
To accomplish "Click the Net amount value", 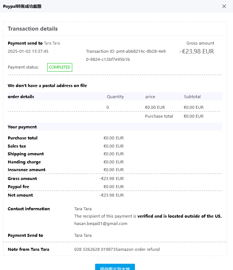I will point(111,195).
